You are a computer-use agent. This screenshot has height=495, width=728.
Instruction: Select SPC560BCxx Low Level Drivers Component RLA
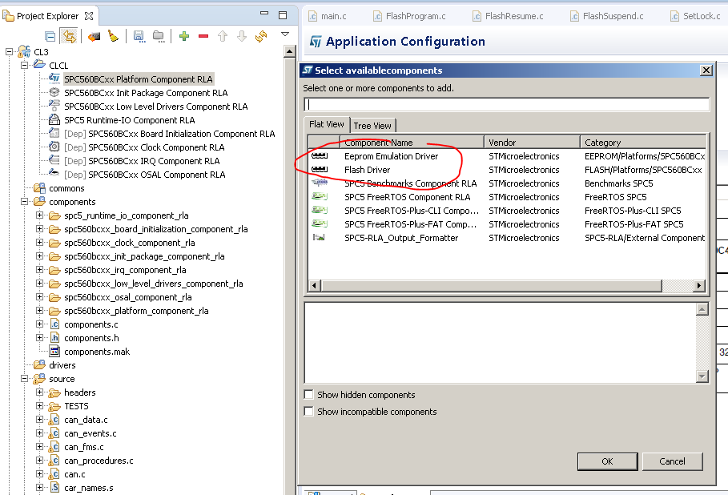[155, 107]
